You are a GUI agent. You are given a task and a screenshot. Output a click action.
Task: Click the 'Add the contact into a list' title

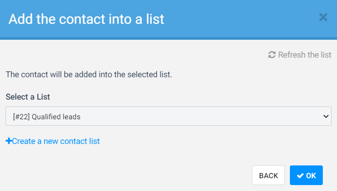[x=86, y=19]
